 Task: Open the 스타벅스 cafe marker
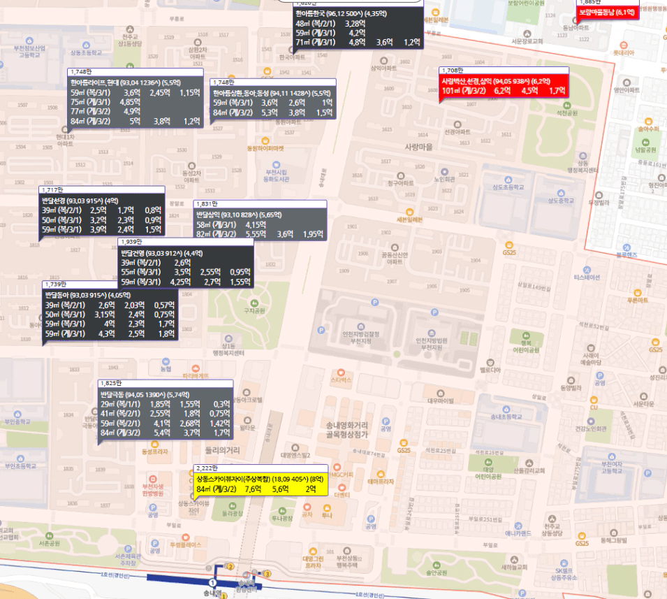coord(341,373)
